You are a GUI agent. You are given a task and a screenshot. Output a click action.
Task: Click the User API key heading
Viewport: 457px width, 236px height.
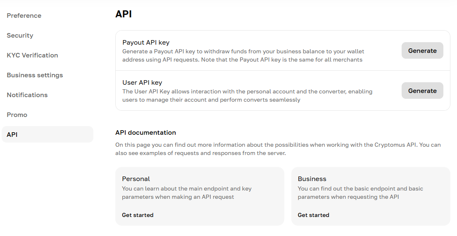[x=142, y=83]
